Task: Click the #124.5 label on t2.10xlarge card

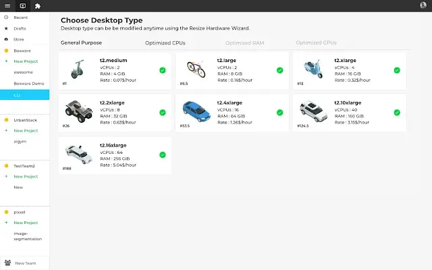Action: (303, 126)
